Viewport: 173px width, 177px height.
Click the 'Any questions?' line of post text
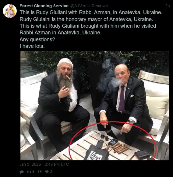coord(37,40)
